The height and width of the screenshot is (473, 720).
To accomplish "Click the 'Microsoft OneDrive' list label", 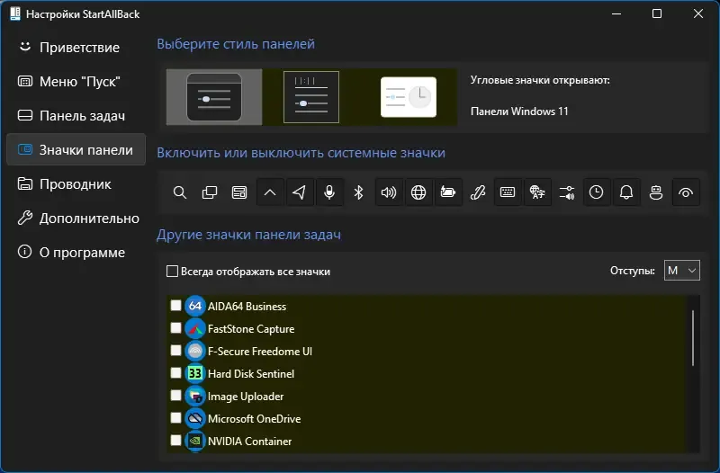I will tap(254, 419).
